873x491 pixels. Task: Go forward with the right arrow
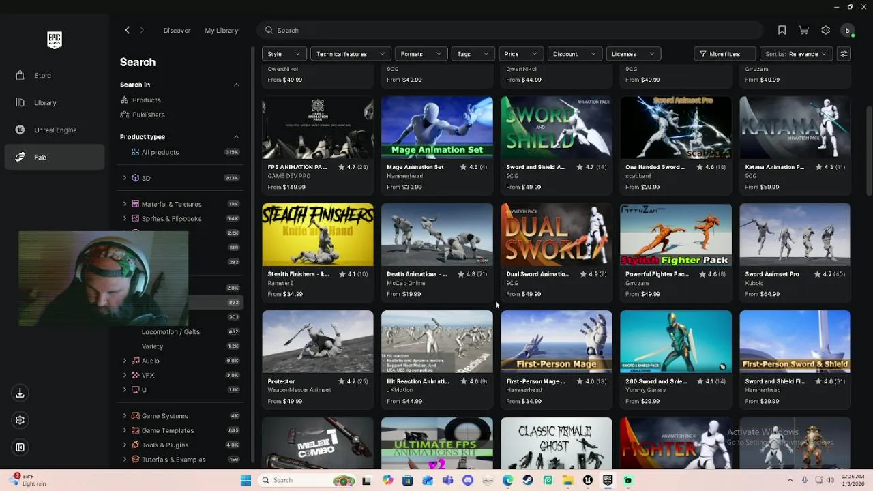coord(142,30)
